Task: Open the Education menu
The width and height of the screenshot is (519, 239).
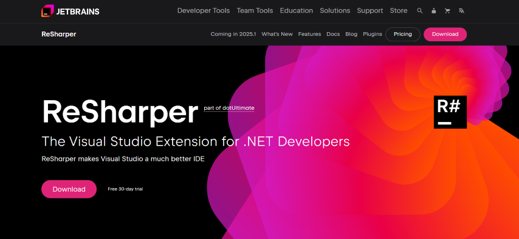Action: click(x=296, y=10)
